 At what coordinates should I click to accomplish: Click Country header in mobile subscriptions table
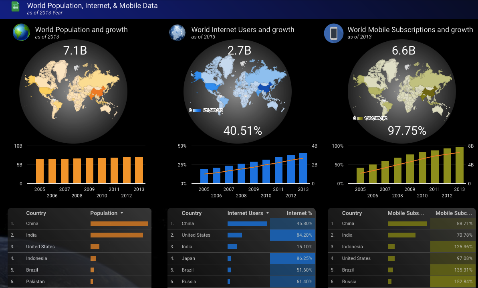point(352,213)
